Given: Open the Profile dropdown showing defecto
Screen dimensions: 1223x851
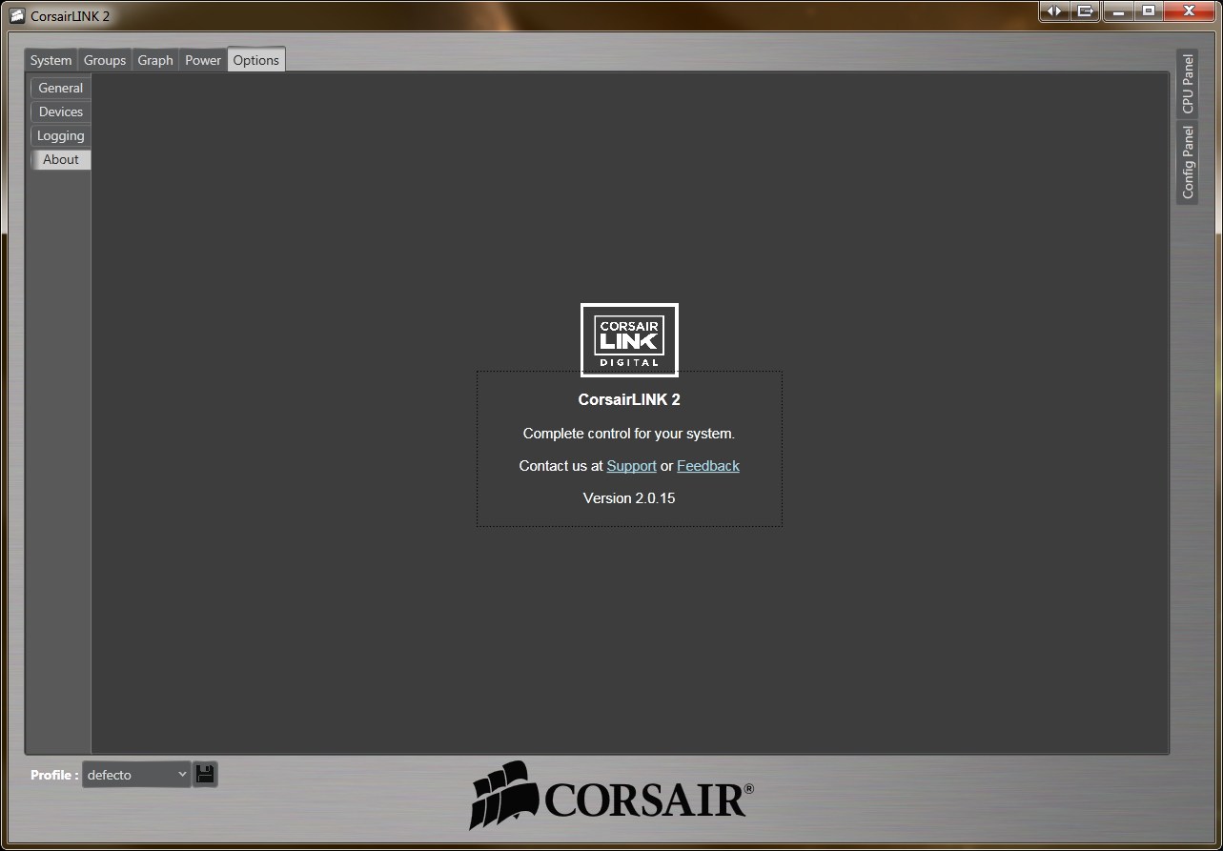Looking at the screenshot, I should tap(136, 775).
